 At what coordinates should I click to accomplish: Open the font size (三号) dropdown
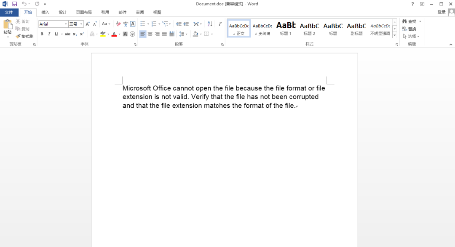pyautogui.click(x=81, y=24)
